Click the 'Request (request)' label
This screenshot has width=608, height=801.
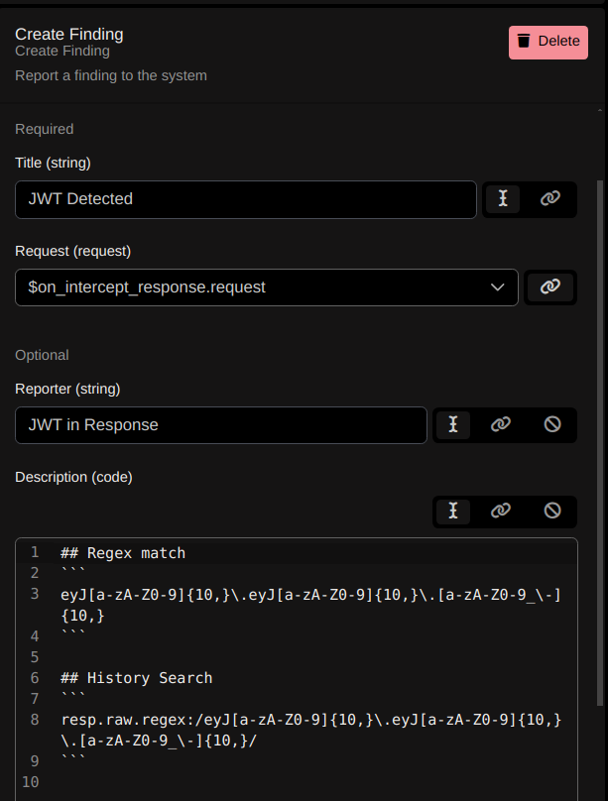73,252
